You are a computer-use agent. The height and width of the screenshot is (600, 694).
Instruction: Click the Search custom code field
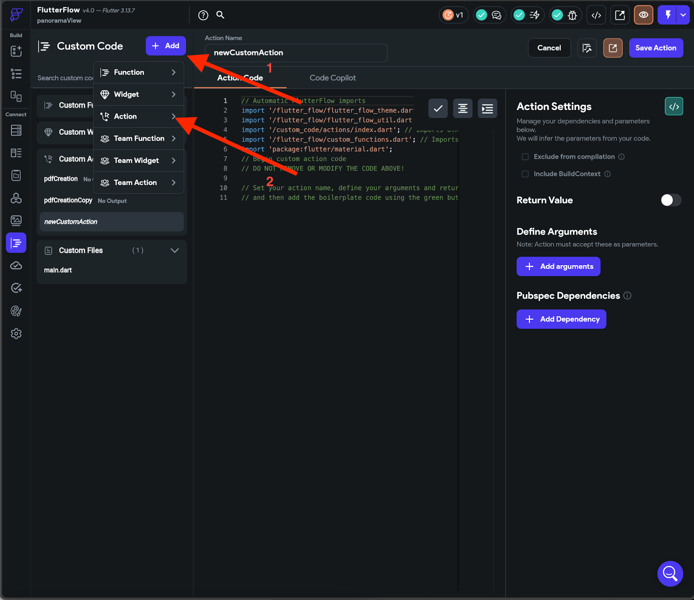[x=65, y=78]
